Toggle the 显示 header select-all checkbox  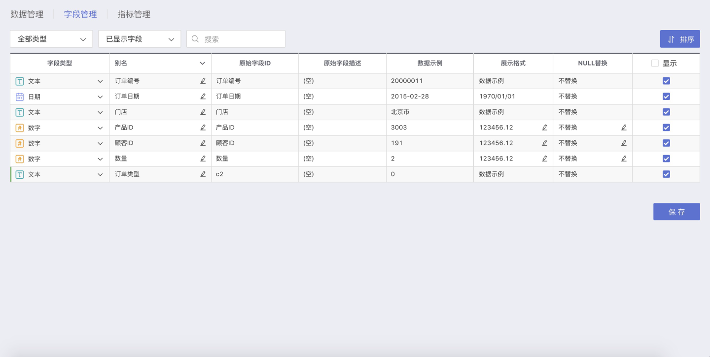tap(655, 64)
